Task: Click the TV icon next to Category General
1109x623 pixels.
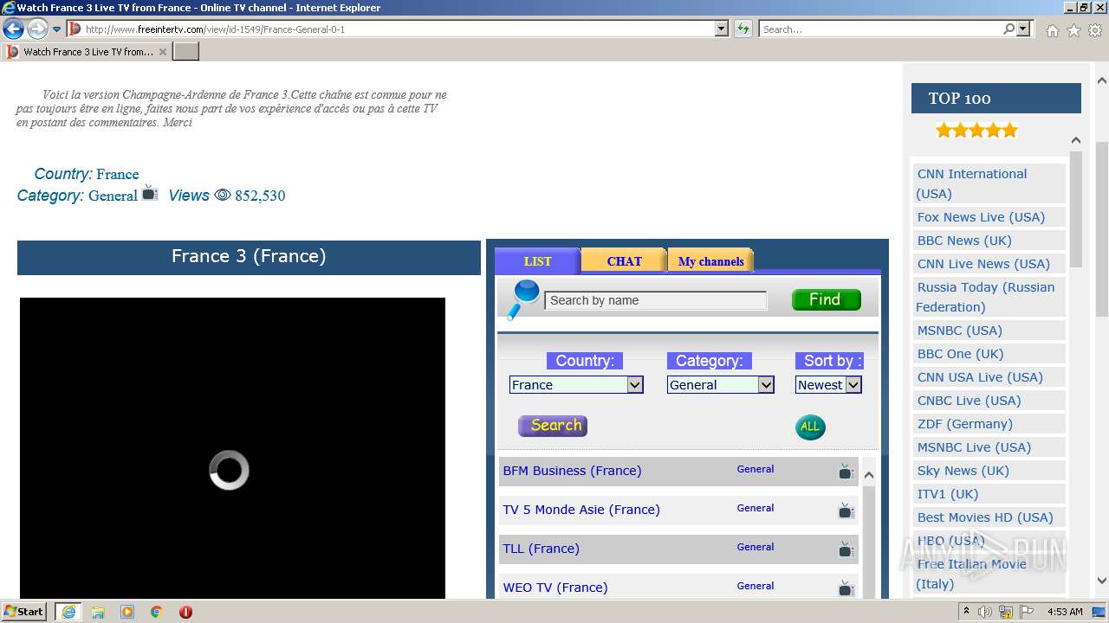Action: tap(150, 192)
